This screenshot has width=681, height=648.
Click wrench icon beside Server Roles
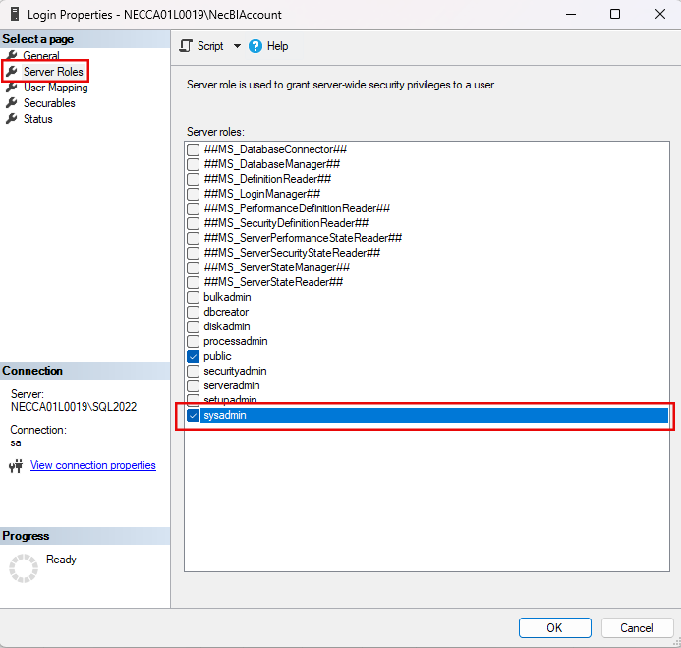tap(13, 72)
